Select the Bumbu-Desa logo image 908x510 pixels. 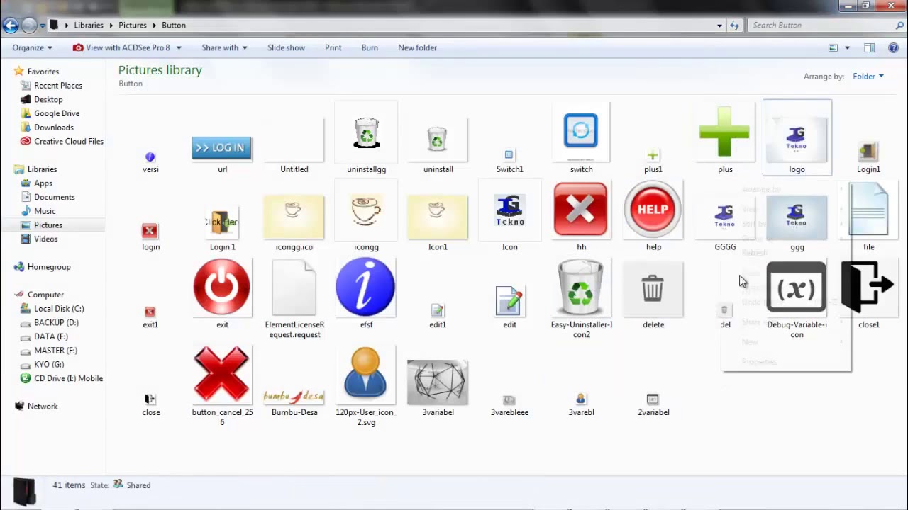coord(294,397)
